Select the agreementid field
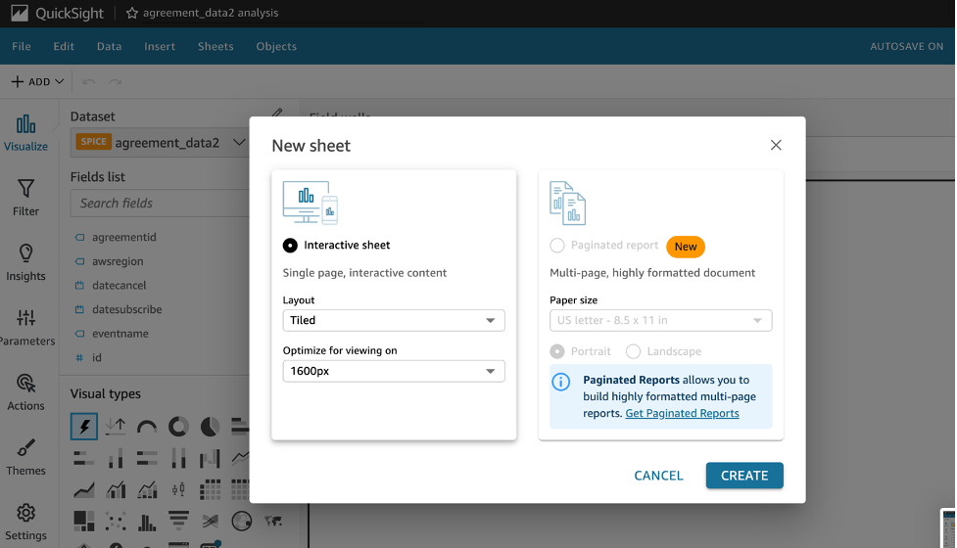 pos(123,237)
